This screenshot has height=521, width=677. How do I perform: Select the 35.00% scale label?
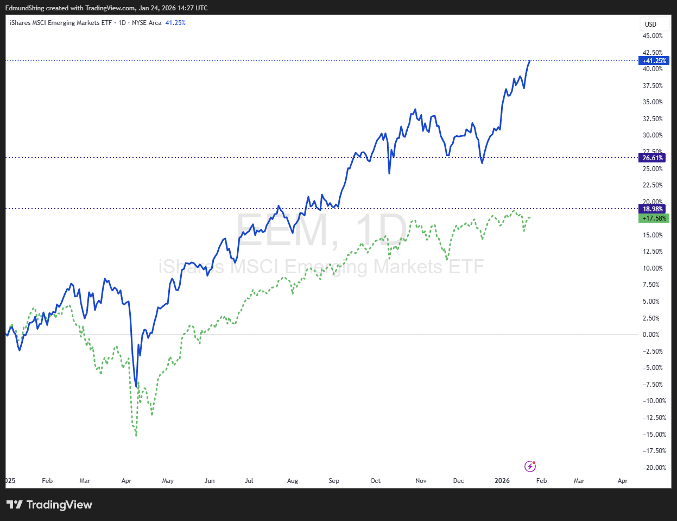coord(653,102)
